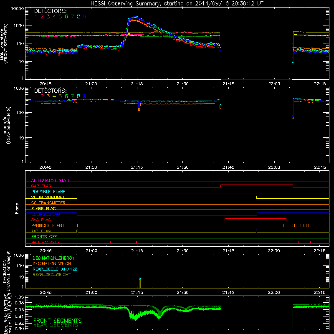The height and width of the screenshot is (334, 334).
Task: Click the ATTENUATOR_STATE flag label
Action: click(51, 180)
